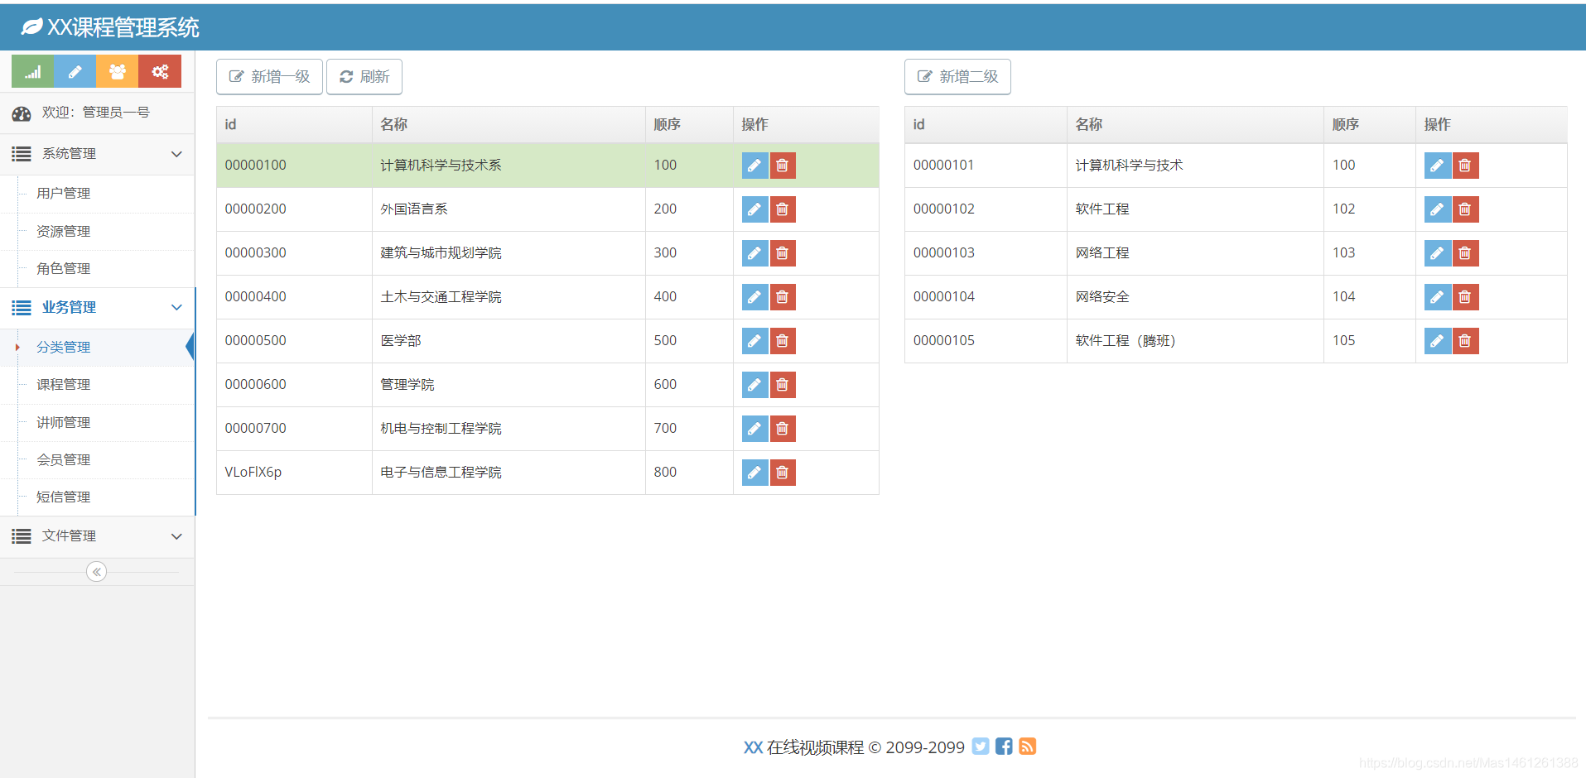Delete row 00000100 计算机科学与技术系
Image resolution: width=1586 pixels, height=778 pixels.
click(783, 166)
